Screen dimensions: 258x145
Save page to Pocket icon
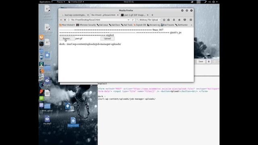tap(185, 20)
